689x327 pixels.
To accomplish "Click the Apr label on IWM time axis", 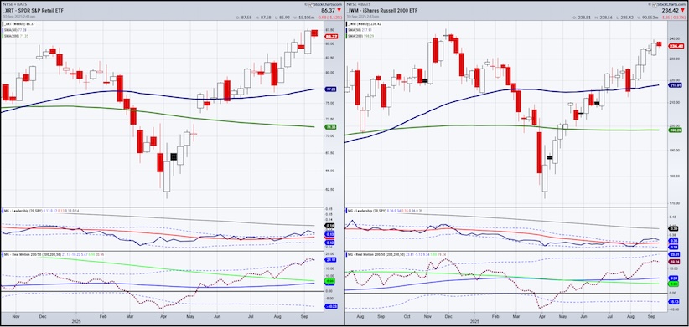I will 542,315.
